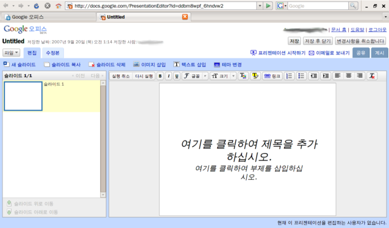
Task: Open the Docs Home (문서 홈) link
Action: click(x=339, y=30)
